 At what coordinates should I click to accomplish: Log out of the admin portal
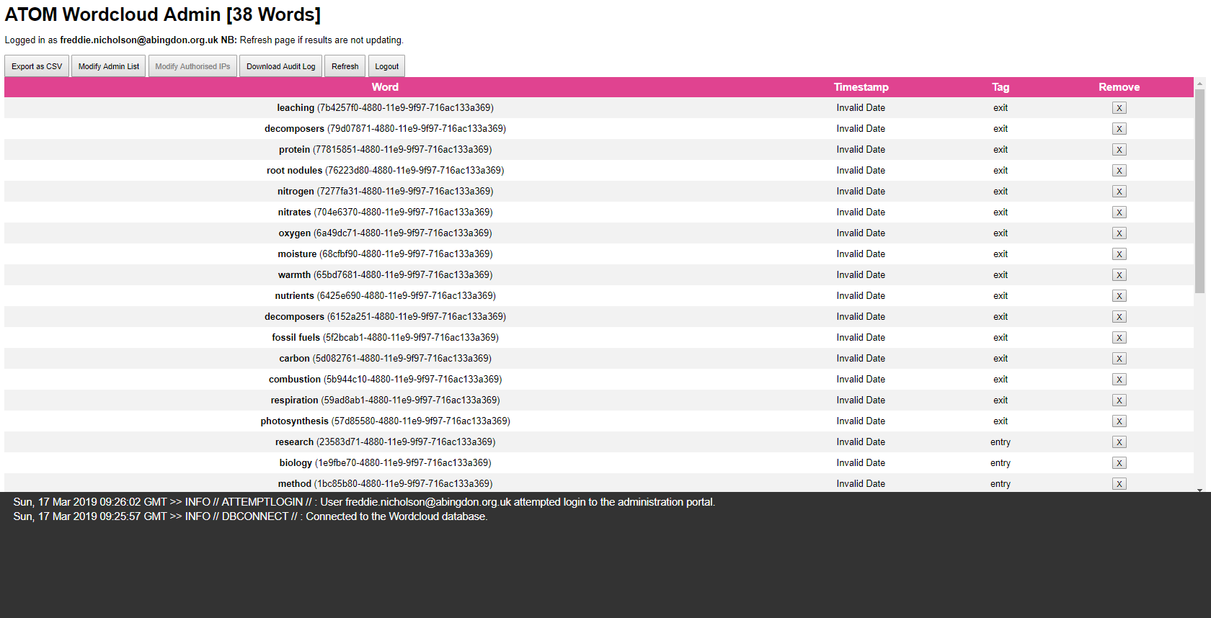(x=386, y=66)
